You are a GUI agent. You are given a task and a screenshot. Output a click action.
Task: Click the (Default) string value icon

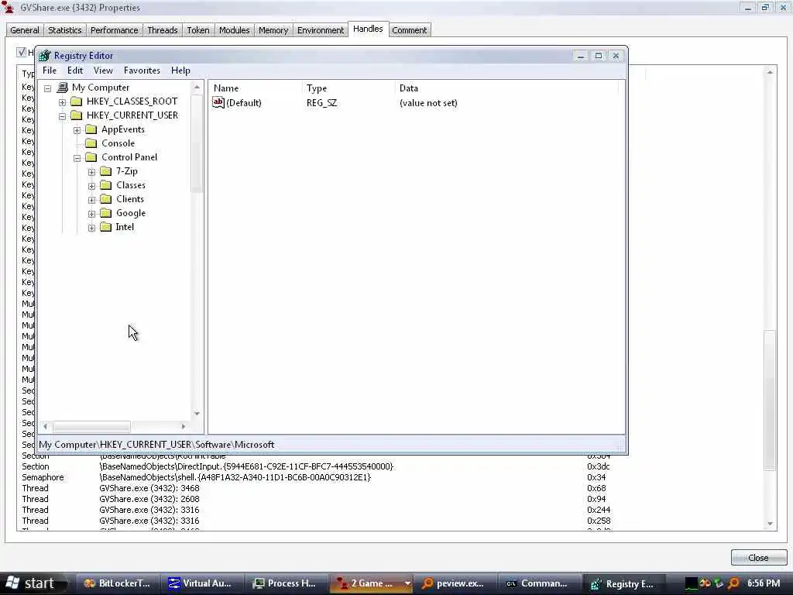pos(218,103)
